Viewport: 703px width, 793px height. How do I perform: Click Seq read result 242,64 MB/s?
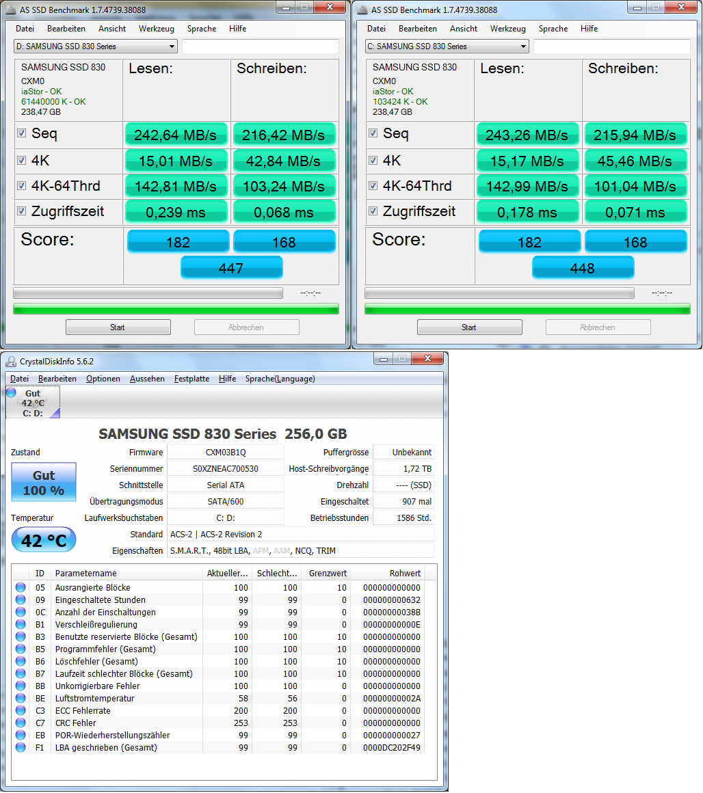pos(176,135)
